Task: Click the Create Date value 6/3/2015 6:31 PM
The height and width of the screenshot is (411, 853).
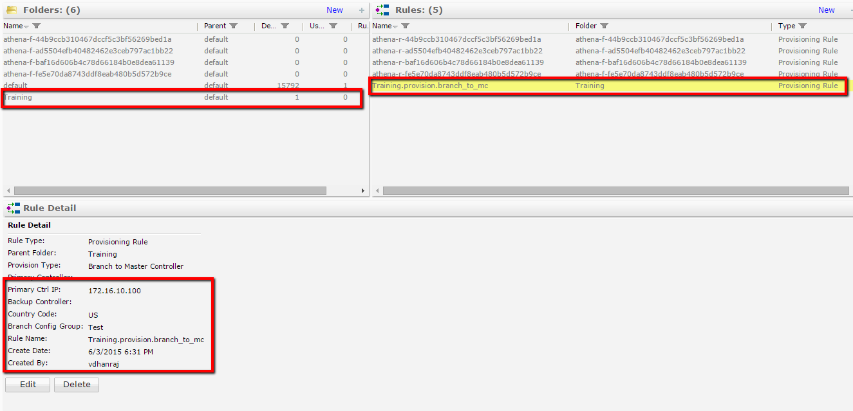Action: tap(120, 352)
